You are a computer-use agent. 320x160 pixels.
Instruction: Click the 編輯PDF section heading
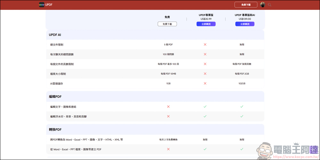[55, 97]
